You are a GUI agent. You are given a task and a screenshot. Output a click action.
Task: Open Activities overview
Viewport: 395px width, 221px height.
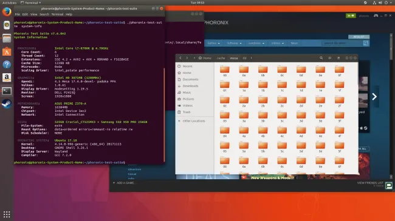click(9, 2)
